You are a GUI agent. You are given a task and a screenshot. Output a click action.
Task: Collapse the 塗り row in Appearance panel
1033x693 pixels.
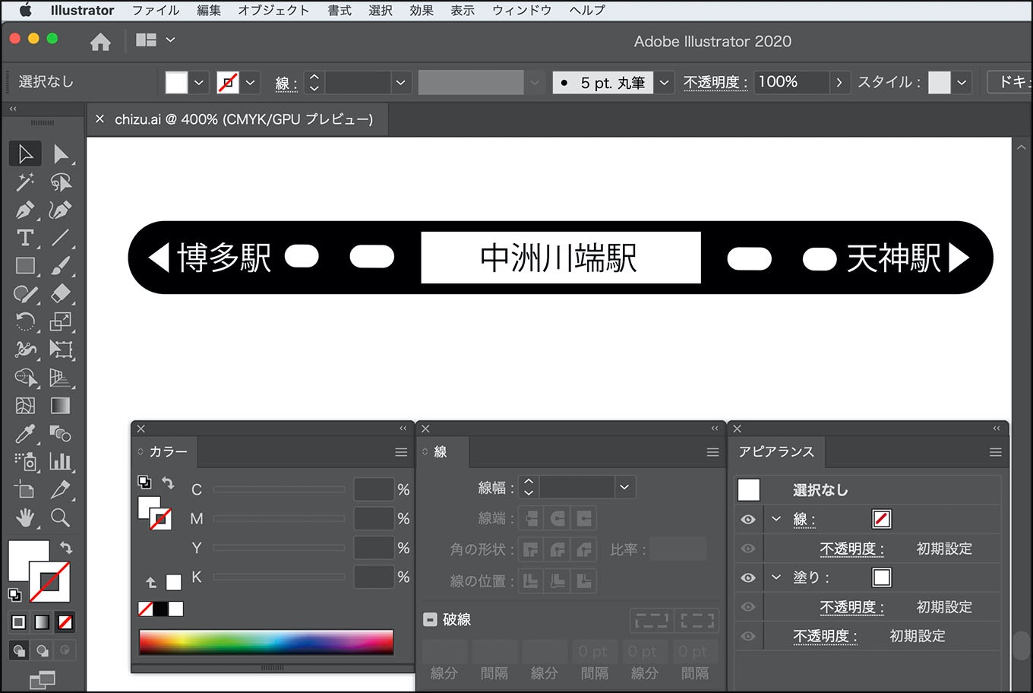point(776,577)
